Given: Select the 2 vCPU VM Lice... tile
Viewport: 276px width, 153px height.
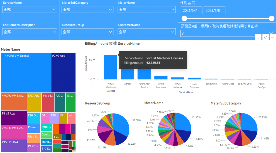Looking at the screenshot, I should (x=14, y=132).
